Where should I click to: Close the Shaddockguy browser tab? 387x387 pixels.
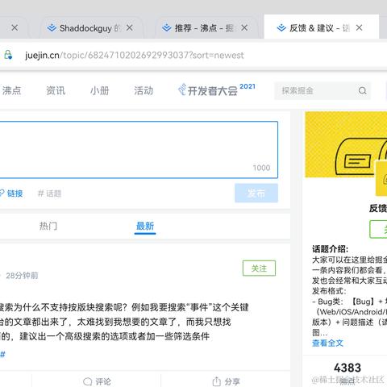click(130, 27)
